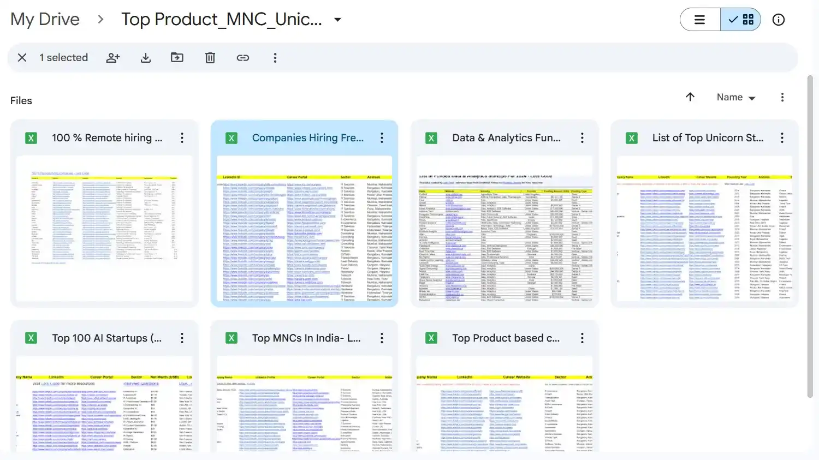Click the '1 selected' label
This screenshot has width=819, height=460.
(x=63, y=57)
